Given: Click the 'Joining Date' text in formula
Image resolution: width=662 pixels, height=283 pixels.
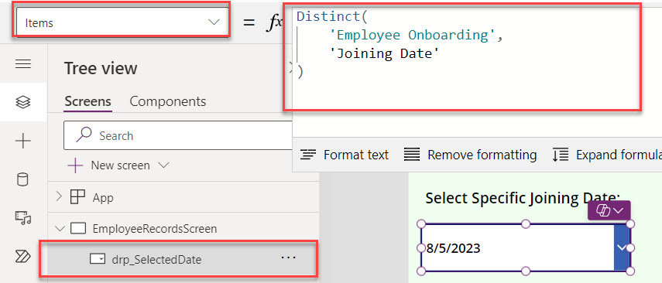Looking at the screenshot, I should [x=386, y=53].
